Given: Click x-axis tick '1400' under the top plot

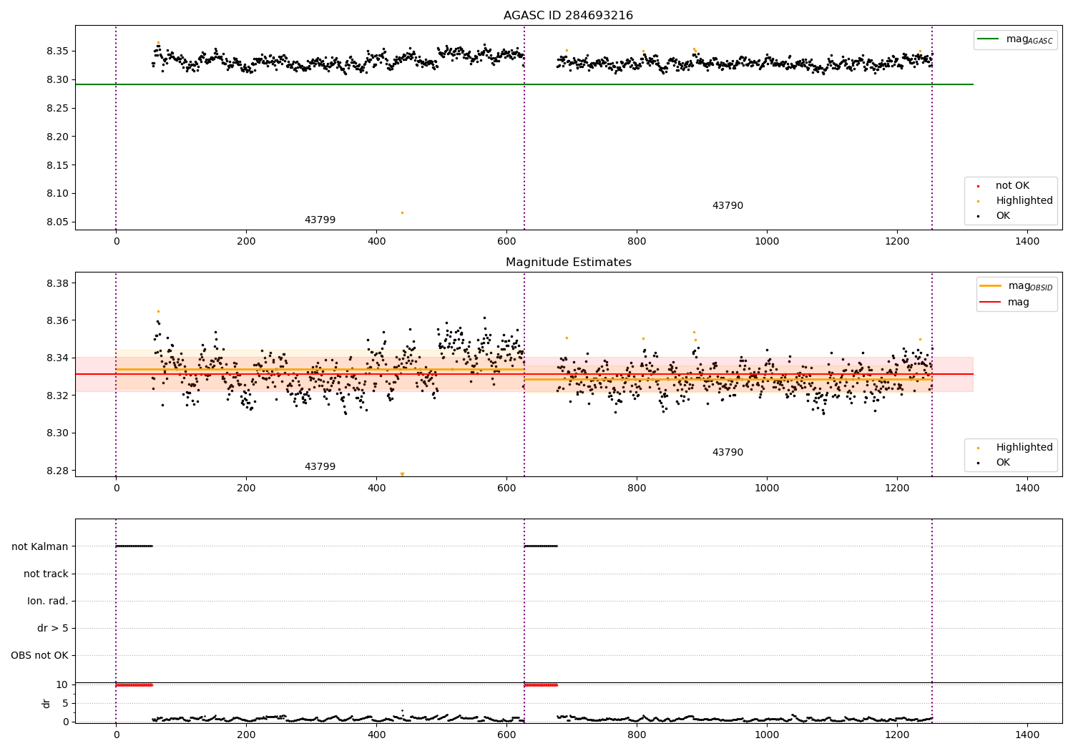Looking at the screenshot, I should click(x=1027, y=242).
